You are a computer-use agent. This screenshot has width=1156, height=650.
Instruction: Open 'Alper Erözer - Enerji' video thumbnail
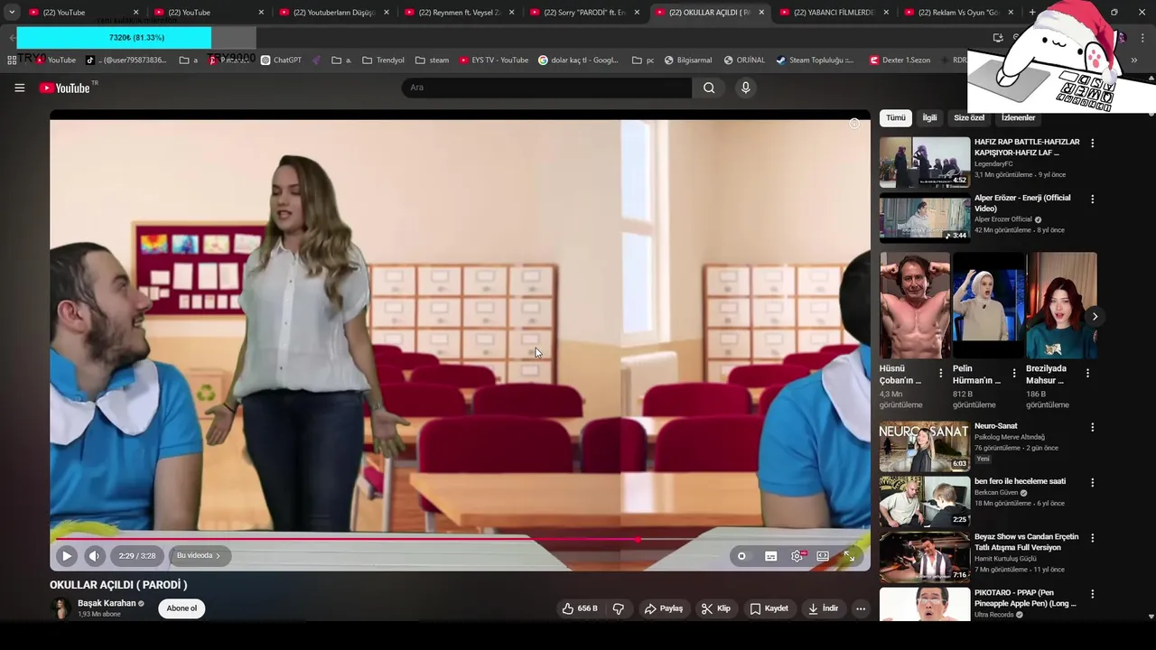[x=925, y=218]
